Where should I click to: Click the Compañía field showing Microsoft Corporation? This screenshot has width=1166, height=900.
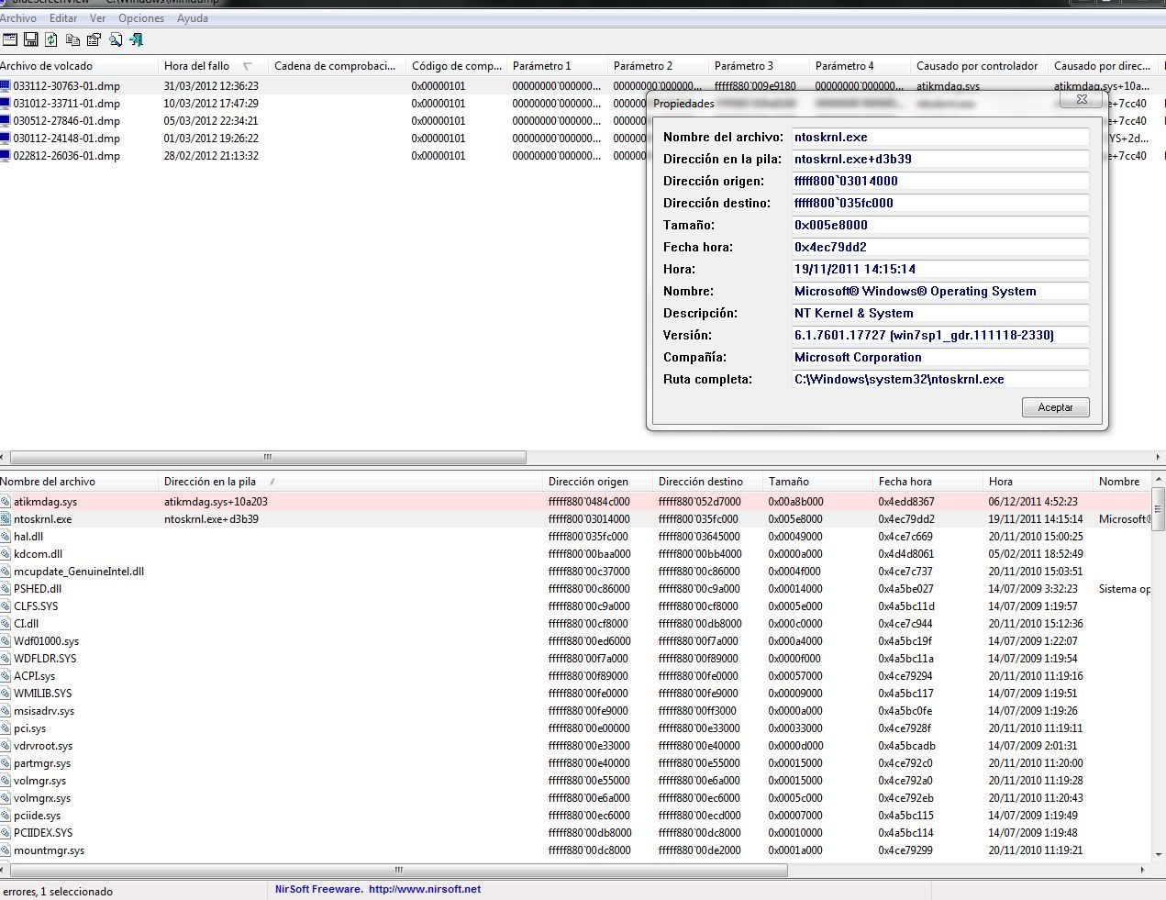pos(940,357)
